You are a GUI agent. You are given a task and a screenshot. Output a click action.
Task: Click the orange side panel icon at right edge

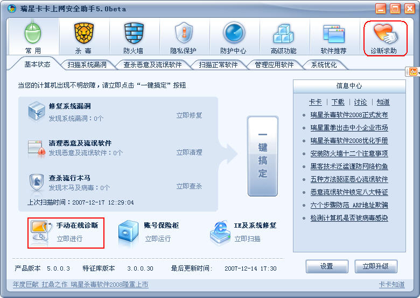pyautogui.click(x=413, y=71)
